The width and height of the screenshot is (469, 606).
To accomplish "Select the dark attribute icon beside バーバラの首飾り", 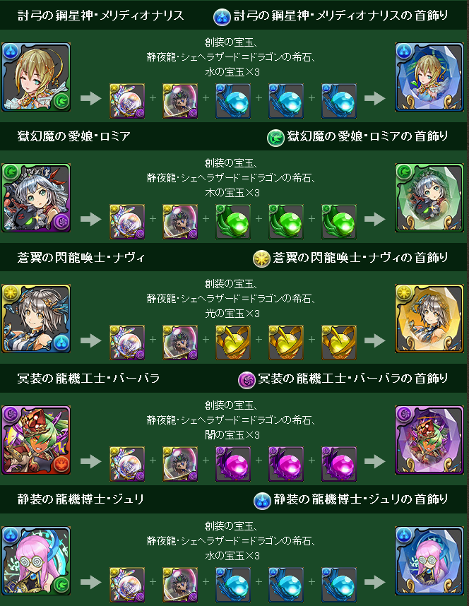I will (247, 380).
